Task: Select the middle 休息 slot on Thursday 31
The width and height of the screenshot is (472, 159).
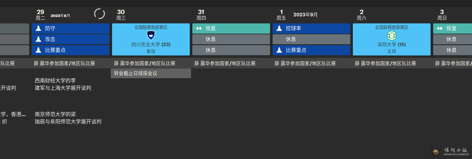Action: click(231, 39)
